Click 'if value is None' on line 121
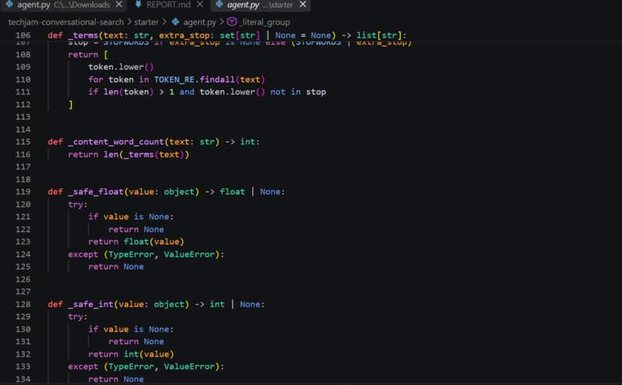Image resolution: width=622 pixels, height=385 pixels. pos(129,217)
